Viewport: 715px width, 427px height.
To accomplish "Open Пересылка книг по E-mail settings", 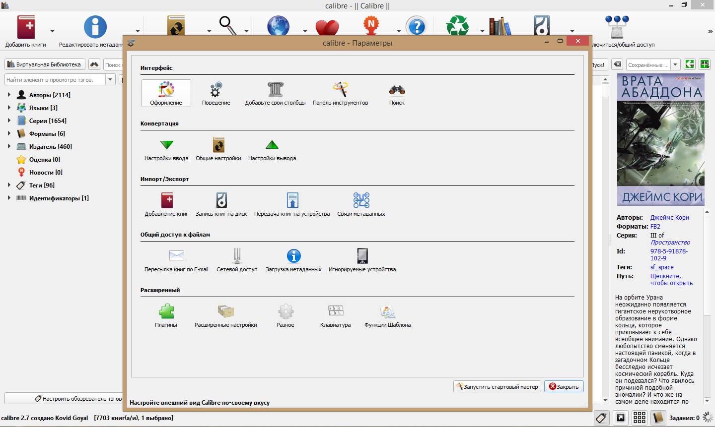I will 176,260.
